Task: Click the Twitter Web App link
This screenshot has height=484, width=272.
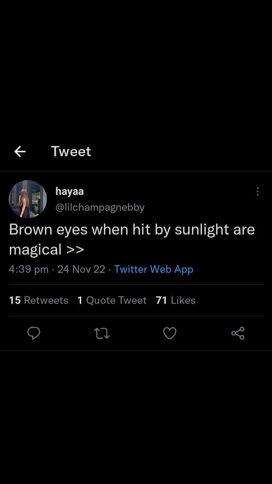Action: (153, 269)
